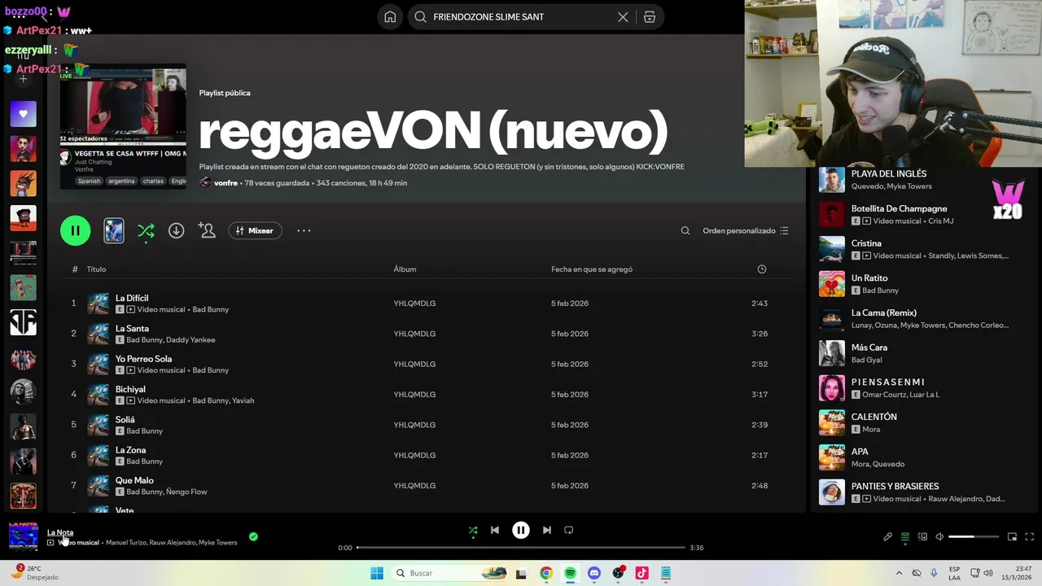Clear the search text with the X button
The width and height of the screenshot is (1042, 586).
tap(623, 17)
